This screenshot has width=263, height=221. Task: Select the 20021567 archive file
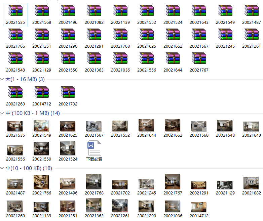[199, 34]
